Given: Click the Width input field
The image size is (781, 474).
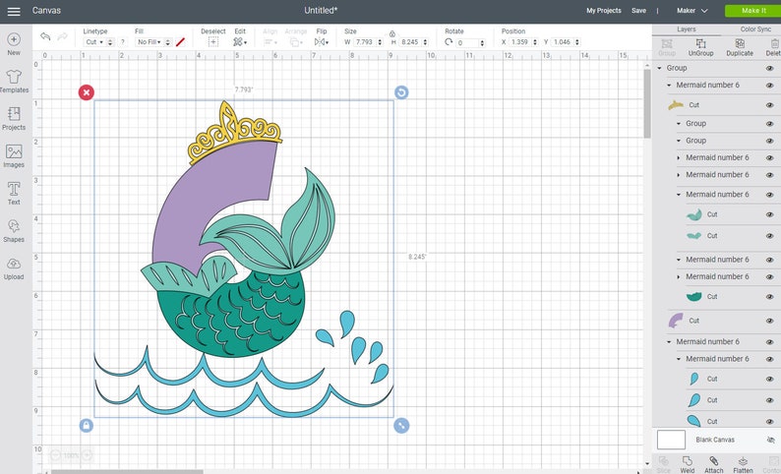Looking at the screenshot, I should (x=365, y=42).
